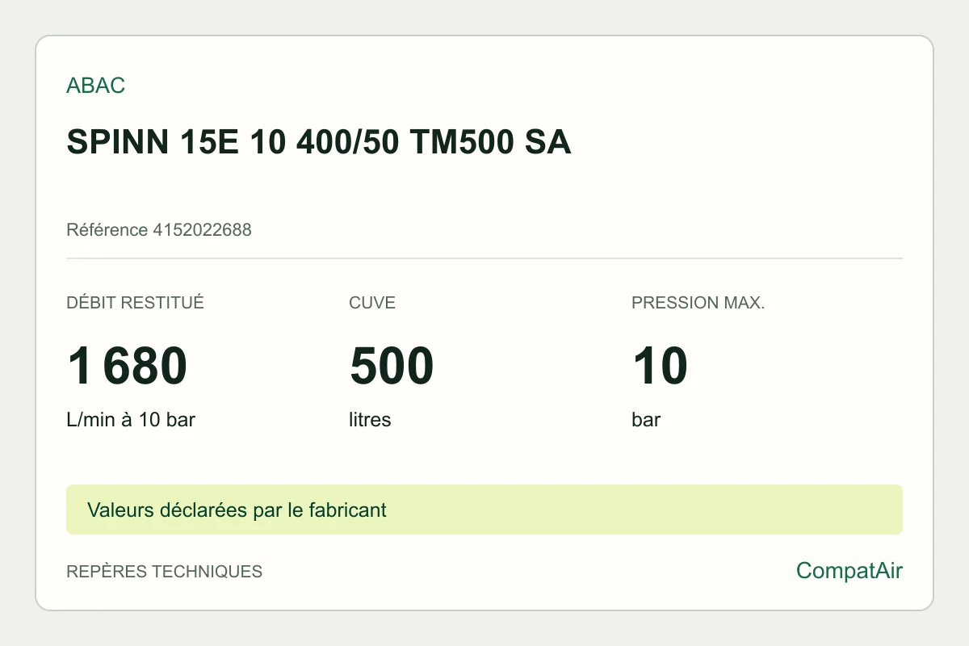Select the 500 tank capacity value
The width and height of the screenshot is (969, 646).
tap(392, 366)
